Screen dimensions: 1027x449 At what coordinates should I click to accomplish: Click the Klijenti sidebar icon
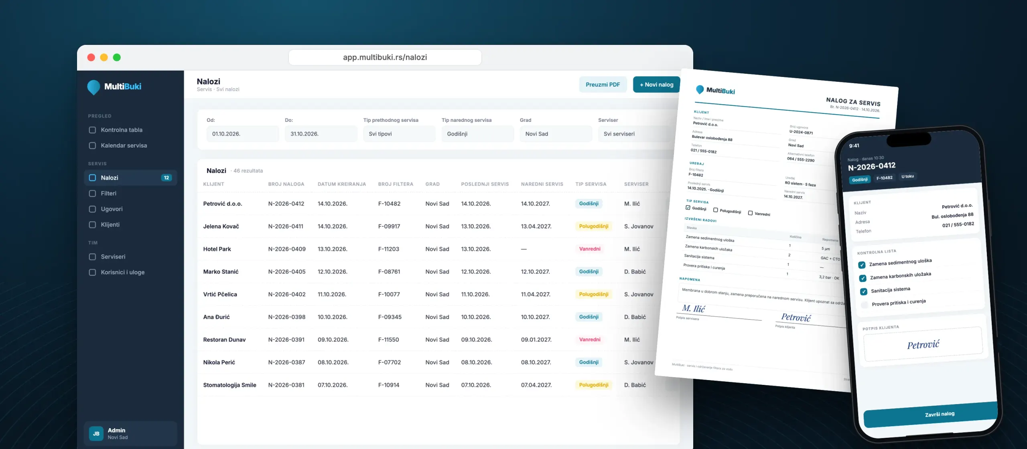92,224
